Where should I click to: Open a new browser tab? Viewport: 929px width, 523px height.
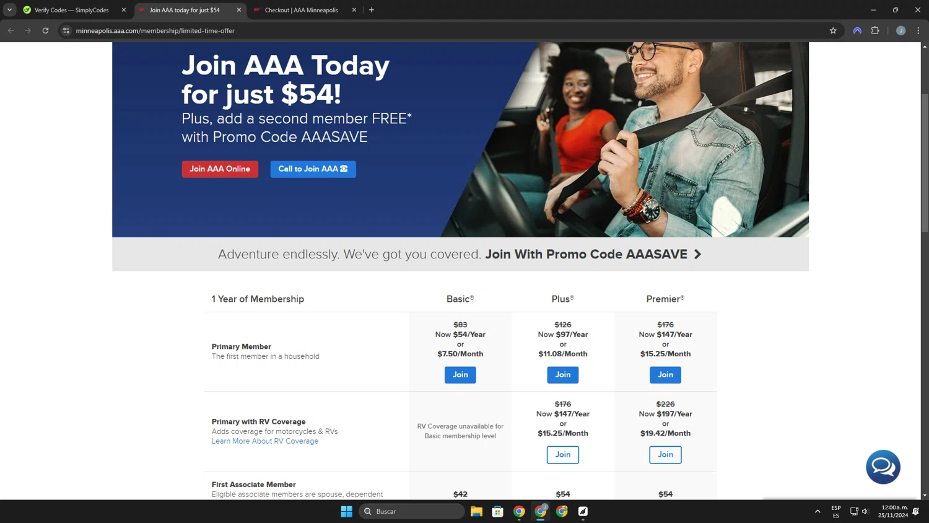point(372,10)
